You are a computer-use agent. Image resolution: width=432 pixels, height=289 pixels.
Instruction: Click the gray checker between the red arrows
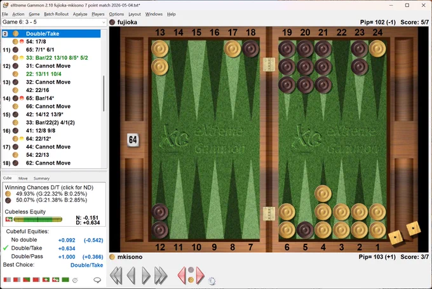click(x=191, y=270)
